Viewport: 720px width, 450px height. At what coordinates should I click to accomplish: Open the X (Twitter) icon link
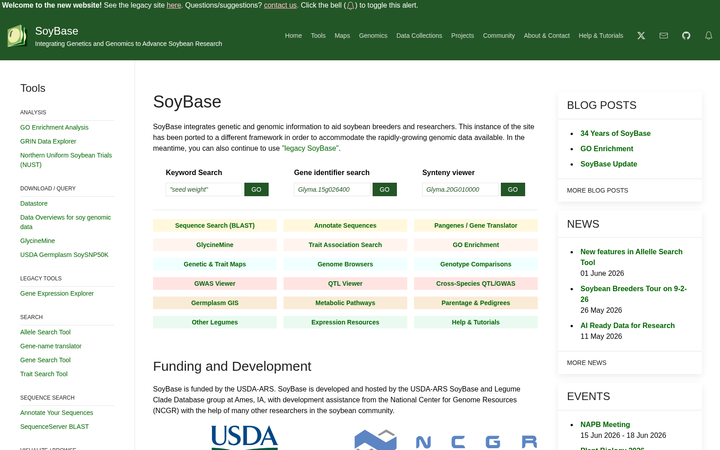(641, 36)
